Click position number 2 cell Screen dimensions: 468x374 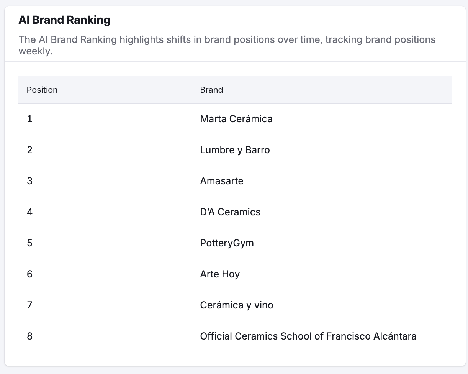(x=29, y=150)
